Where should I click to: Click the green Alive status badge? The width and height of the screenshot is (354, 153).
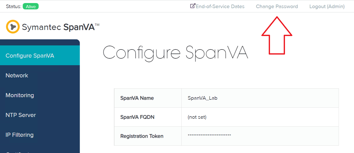coord(31,7)
